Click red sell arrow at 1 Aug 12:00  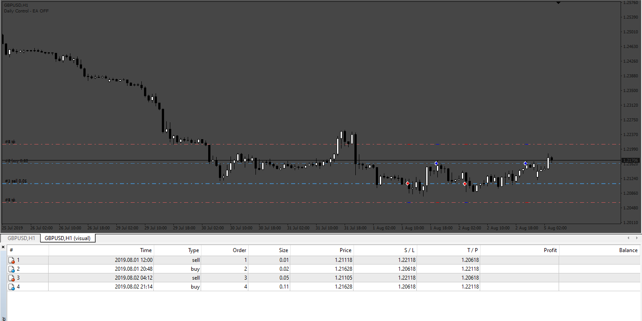click(407, 183)
